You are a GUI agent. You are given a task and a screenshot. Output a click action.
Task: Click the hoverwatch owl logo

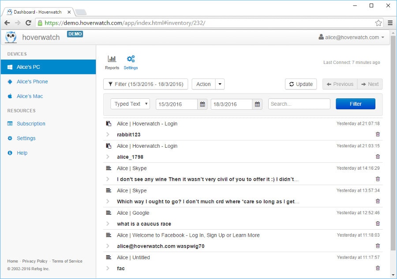[x=11, y=37]
